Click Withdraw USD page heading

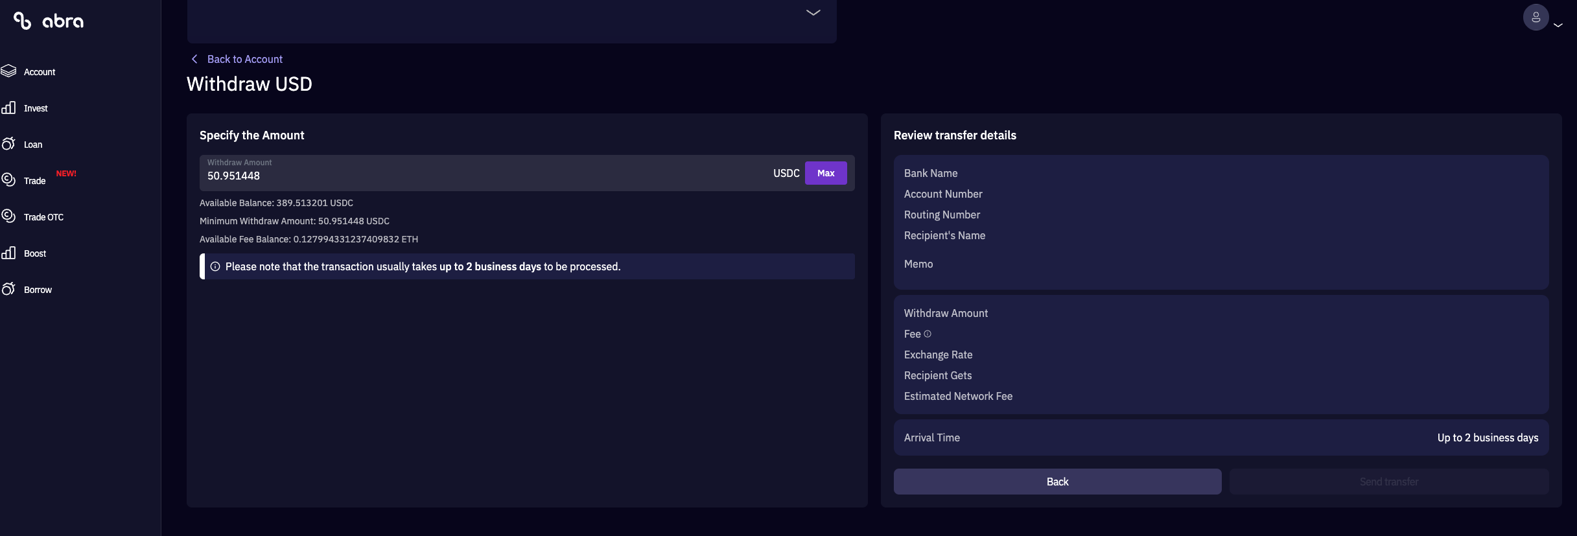pyautogui.click(x=250, y=84)
